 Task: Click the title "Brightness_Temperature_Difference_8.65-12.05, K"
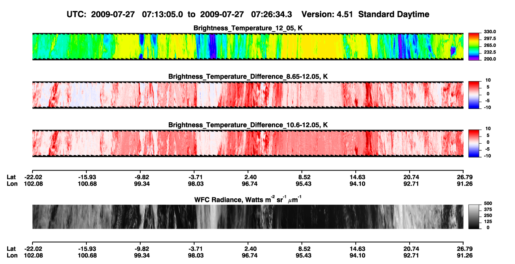248,76
